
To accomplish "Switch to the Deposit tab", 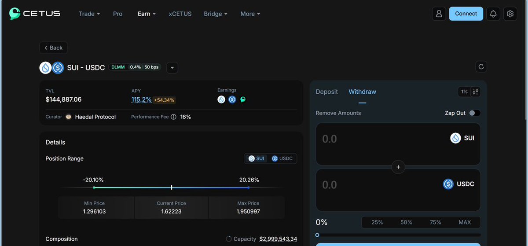I will click(327, 92).
